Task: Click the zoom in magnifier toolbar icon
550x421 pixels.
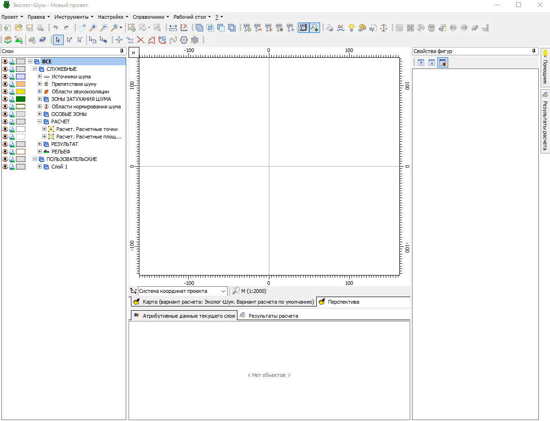Action: pyautogui.click(x=93, y=28)
